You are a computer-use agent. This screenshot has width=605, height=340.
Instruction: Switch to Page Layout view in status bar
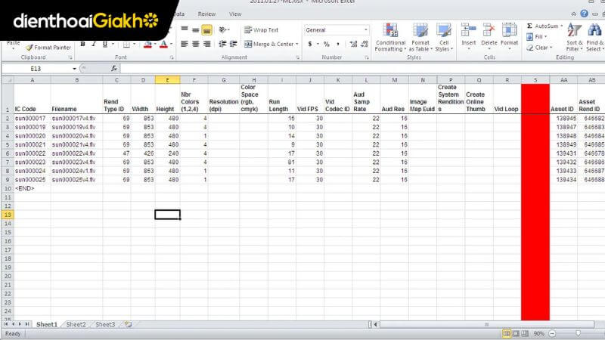(x=516, y=333)
